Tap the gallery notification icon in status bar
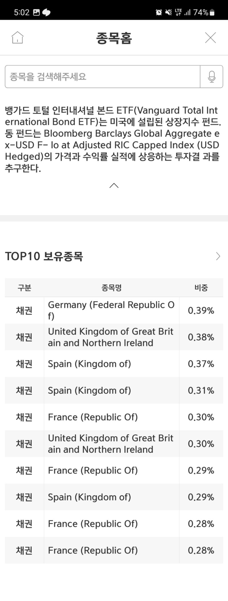Image resolution: width=228 pixels, height=601 pixels. pos(36,12)
